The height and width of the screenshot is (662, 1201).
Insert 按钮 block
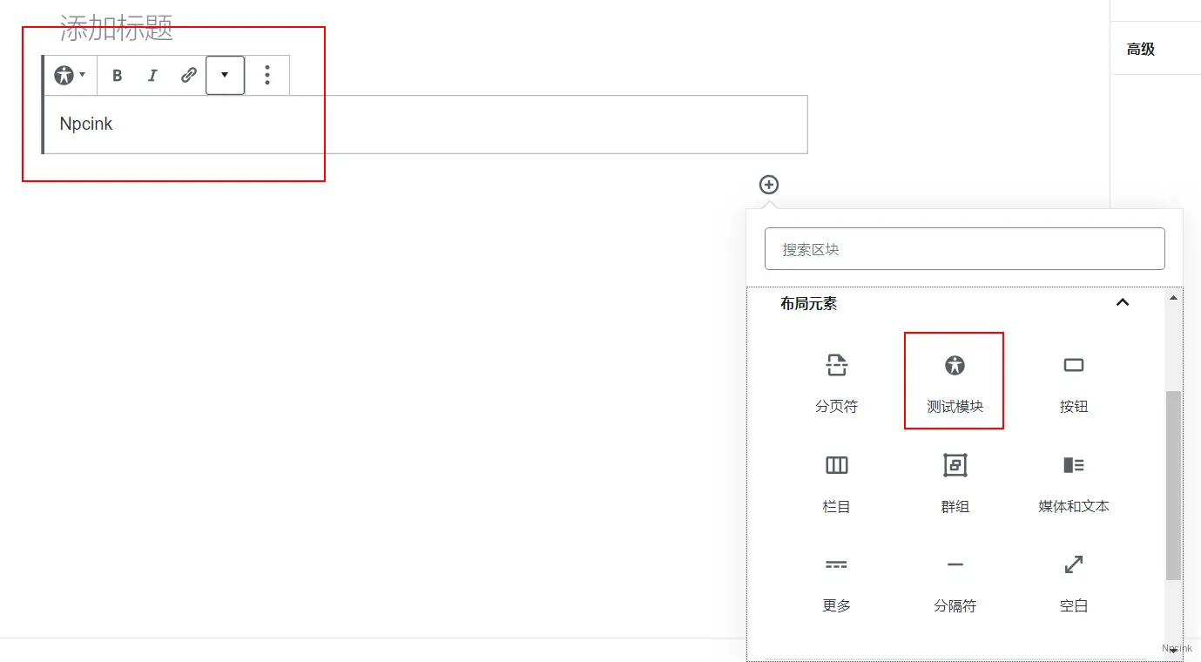point(1074,382)
